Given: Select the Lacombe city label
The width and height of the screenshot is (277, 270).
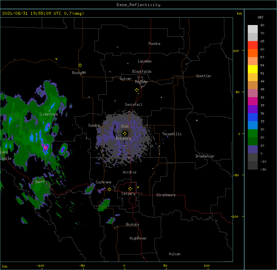Looking at the screenshot, I should 145,61.
